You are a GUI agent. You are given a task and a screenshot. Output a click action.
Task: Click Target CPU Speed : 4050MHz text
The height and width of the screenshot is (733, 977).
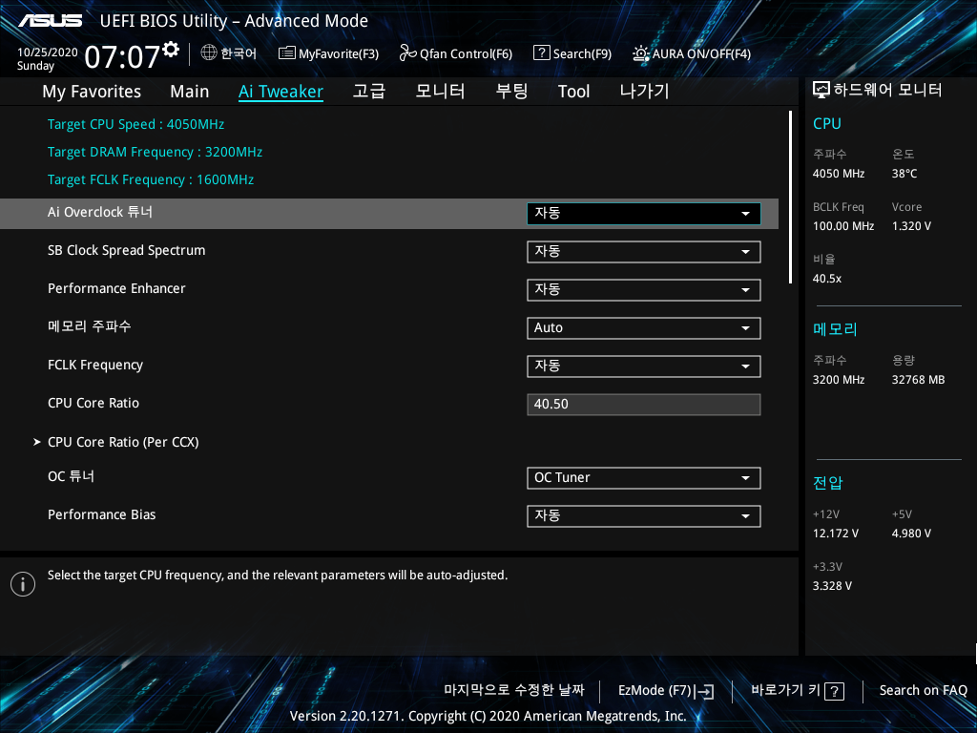tap(135, 124)
